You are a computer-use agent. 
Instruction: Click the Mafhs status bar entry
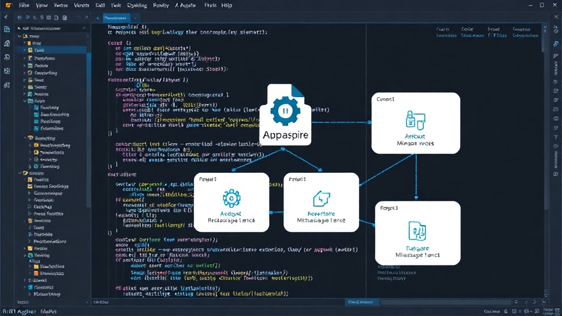coord(48,312)
